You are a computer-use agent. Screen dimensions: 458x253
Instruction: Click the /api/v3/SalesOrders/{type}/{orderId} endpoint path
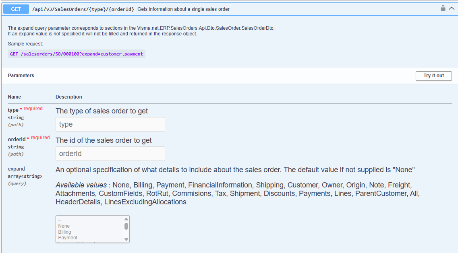tap(83, 9)
